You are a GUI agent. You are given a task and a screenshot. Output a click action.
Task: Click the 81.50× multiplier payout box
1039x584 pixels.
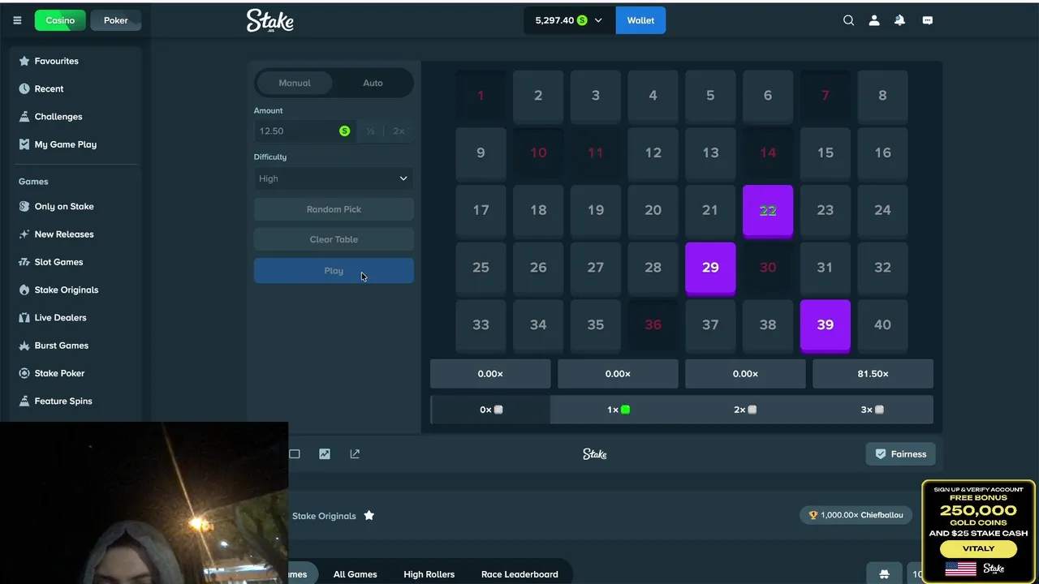(x=873, y=374)
